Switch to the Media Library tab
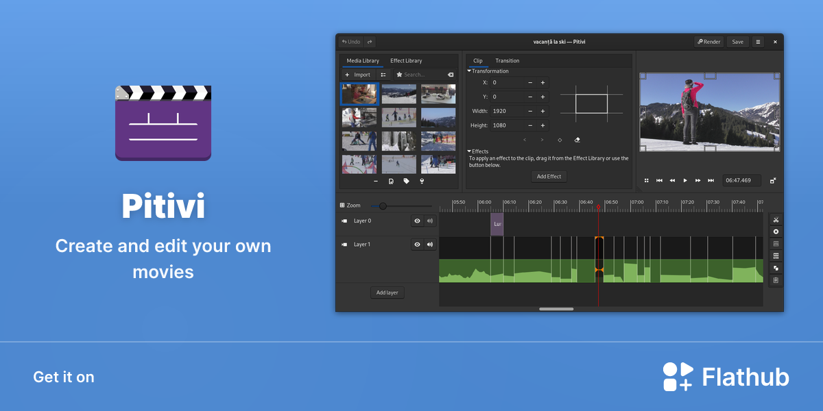The image size is (823, 411). pos(363,61)
